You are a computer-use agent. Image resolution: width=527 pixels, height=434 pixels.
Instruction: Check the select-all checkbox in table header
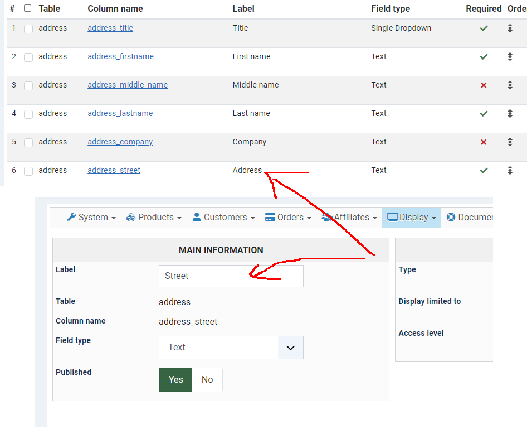tap(27, 8)
